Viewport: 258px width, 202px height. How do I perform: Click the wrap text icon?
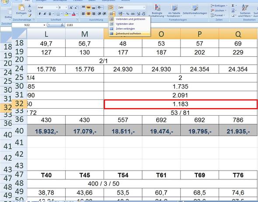[x=111, y=7]
